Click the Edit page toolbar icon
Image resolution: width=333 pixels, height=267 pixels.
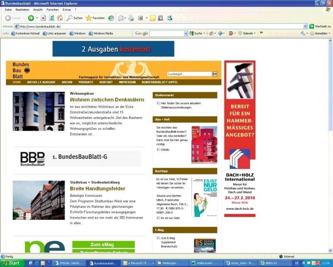point(140,18)
